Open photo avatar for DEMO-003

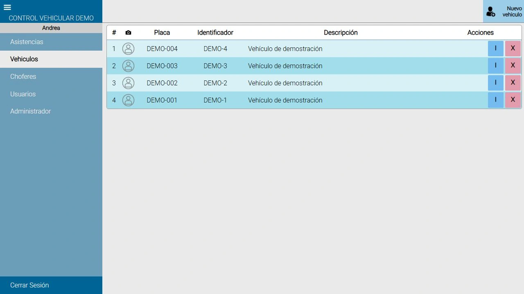(129, 66)
